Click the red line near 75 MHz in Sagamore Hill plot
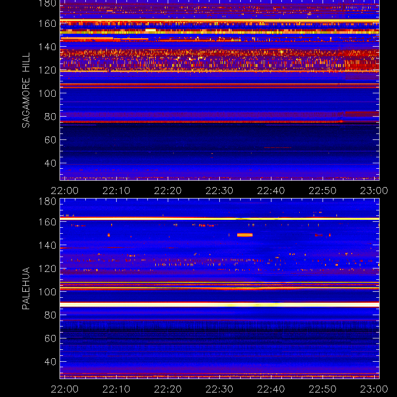The width and height of the screenshot is (397, 397). [x=219, y=122]
